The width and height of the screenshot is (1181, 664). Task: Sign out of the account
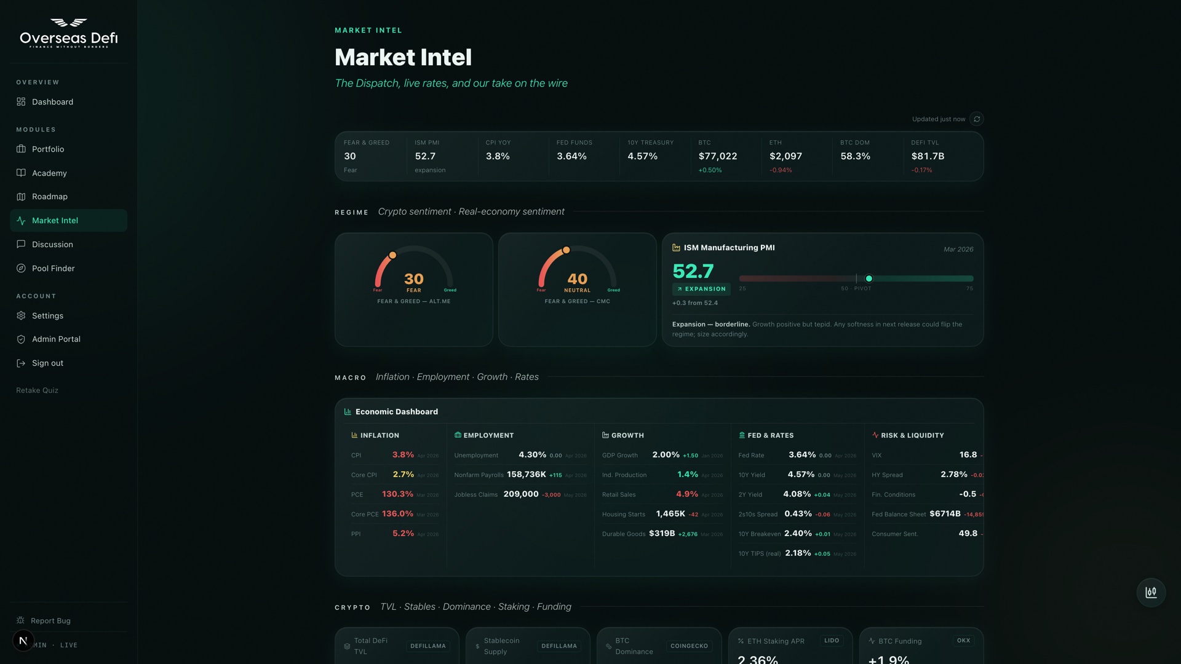[x=68, y=363]
